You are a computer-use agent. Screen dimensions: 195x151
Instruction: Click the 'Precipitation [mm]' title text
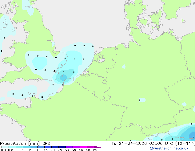coord(20,144)
